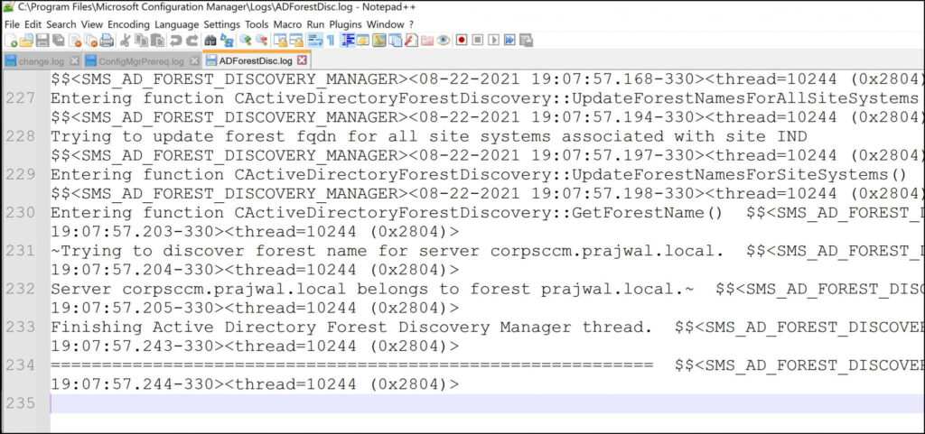This screenshot has width=925, height=434.
Task: Toggle the indent guide icon
Action: (x=348, y=41)
